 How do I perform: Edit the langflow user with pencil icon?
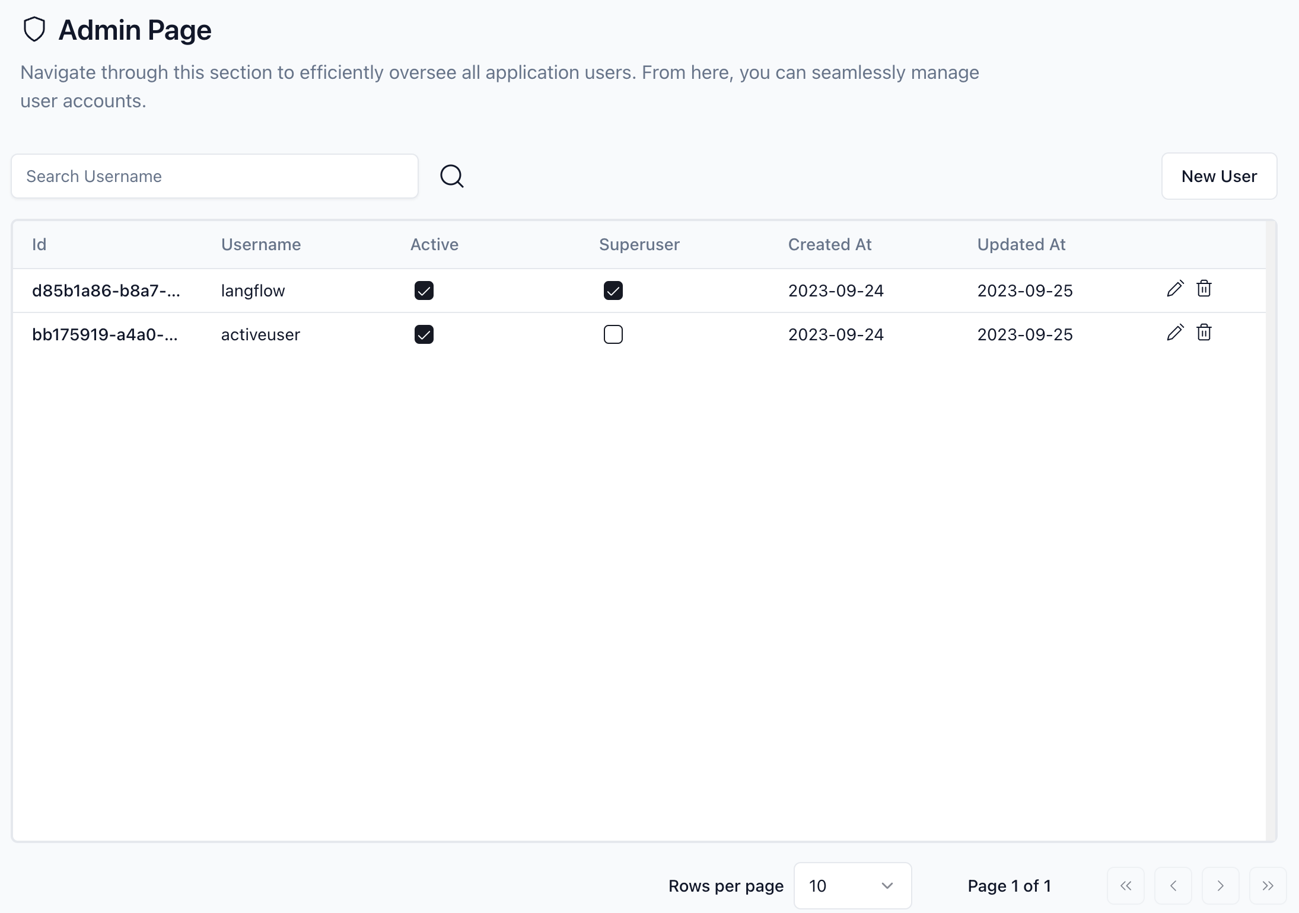(1175, 289)
